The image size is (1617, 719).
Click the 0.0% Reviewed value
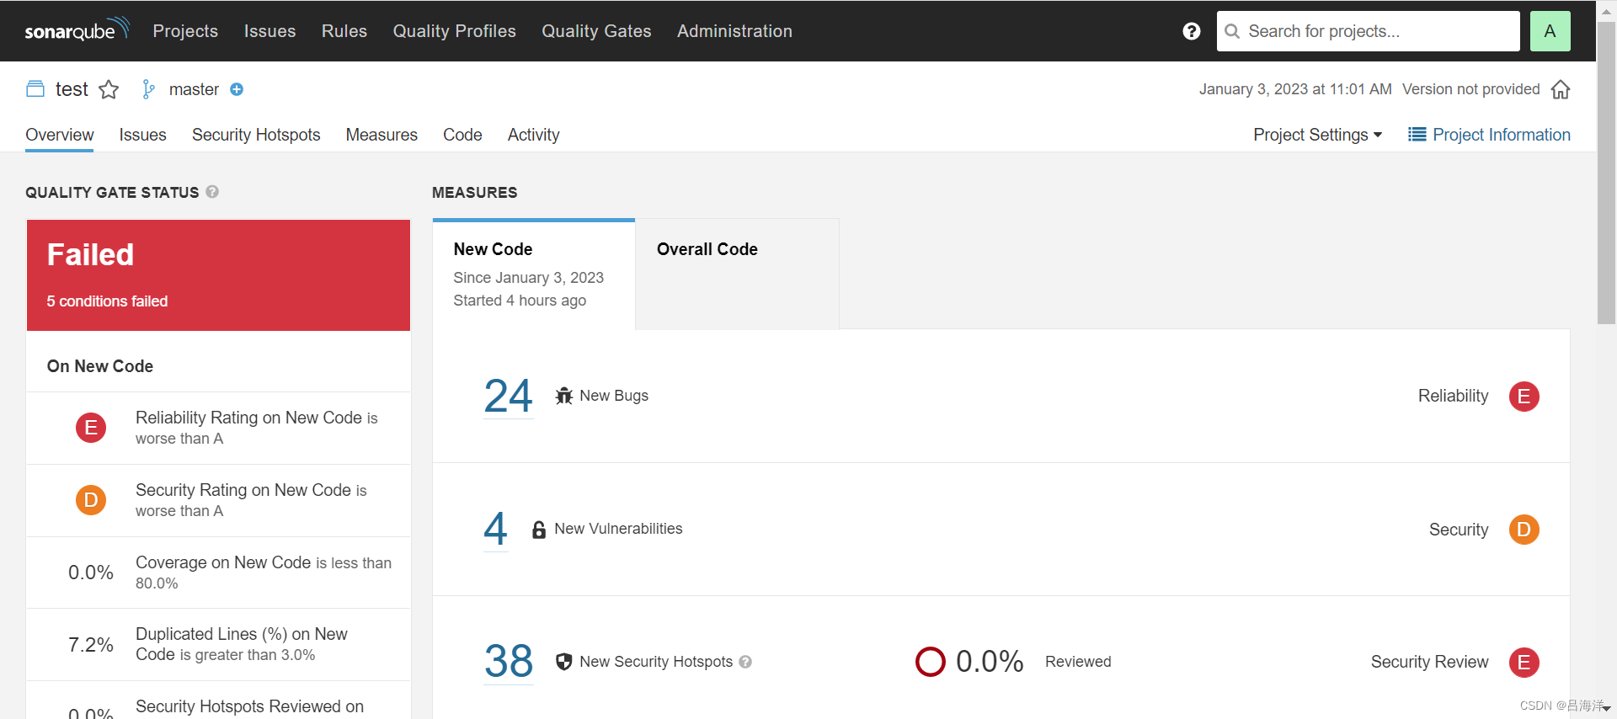click(990, 662)
